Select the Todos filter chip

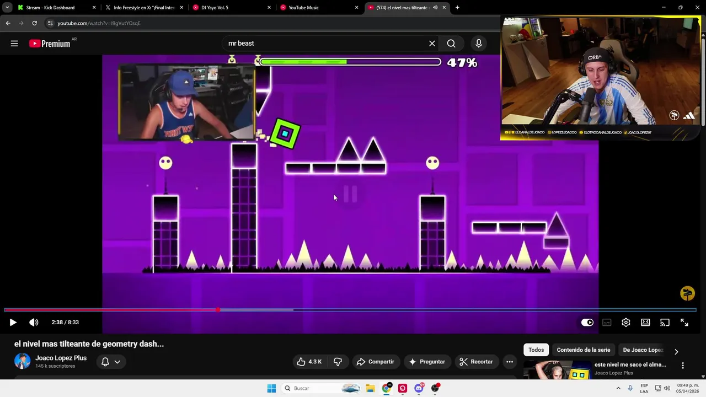(x=536, y=350)
